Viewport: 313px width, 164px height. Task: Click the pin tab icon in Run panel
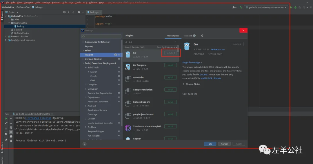[x=6, y=140]
